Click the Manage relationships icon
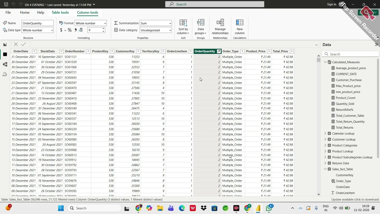Image resolution: width=380 pixels, height=214 pixels. 220,27
